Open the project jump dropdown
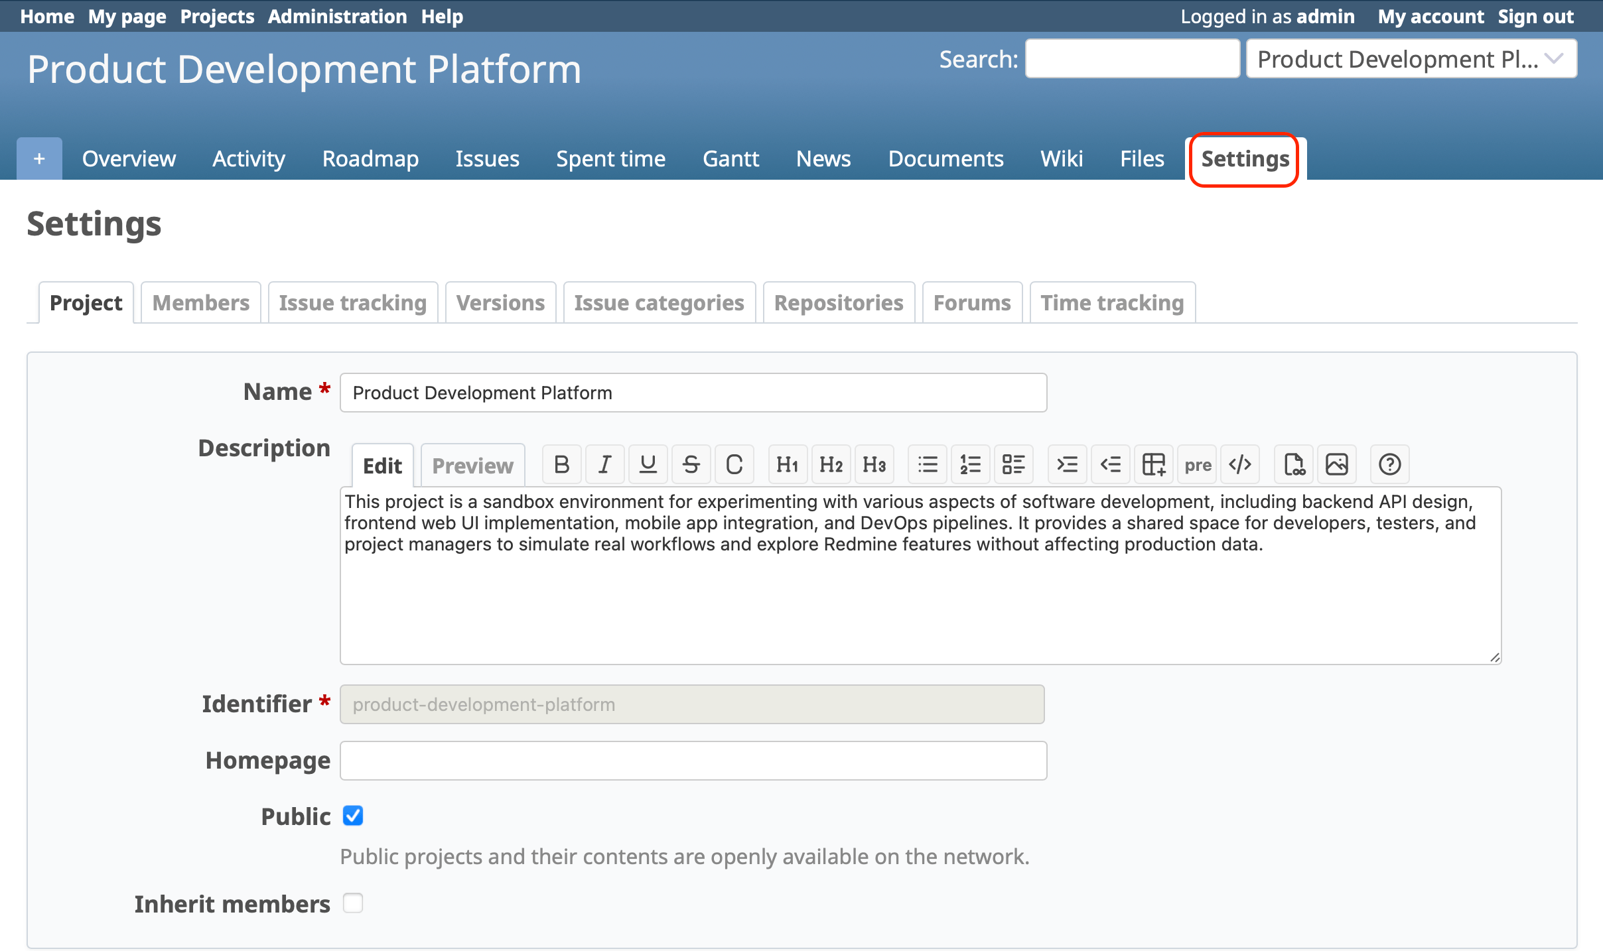1603x951 pixels. [1411, 60]
